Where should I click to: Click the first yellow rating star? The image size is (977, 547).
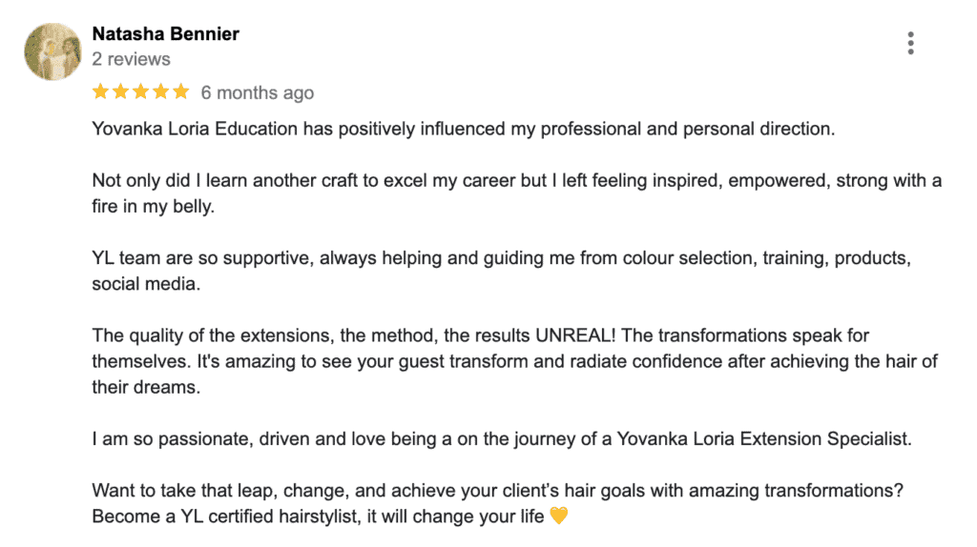pos(100,92)
